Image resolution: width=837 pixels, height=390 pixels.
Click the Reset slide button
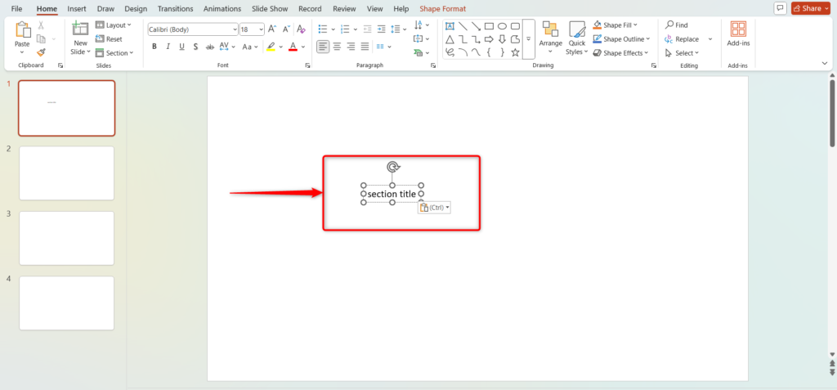pos(110,39)
